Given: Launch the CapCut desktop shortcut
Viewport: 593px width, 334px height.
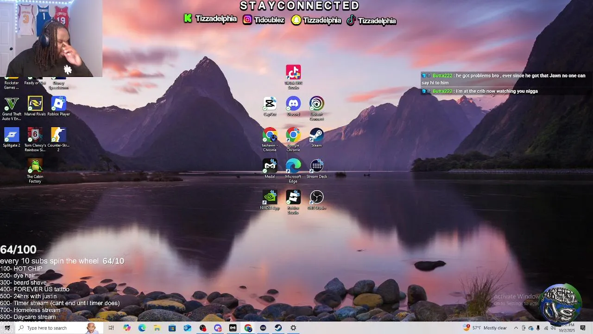Looking at the screenshot, I should [270, 107].
